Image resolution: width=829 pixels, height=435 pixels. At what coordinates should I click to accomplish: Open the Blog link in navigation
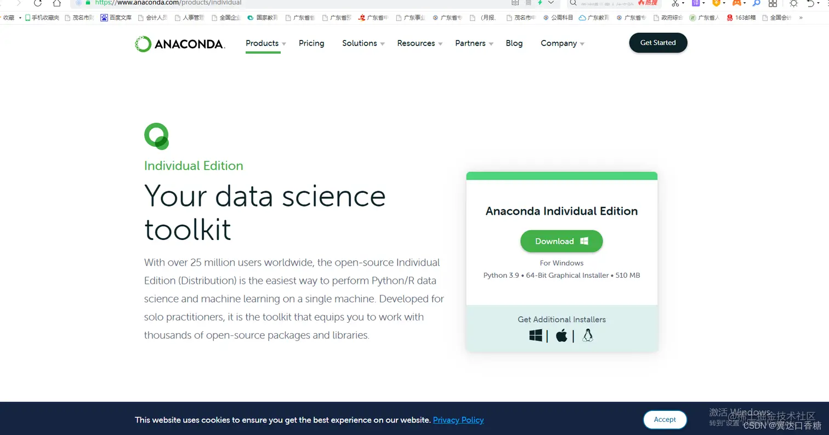tap(514, 43)
